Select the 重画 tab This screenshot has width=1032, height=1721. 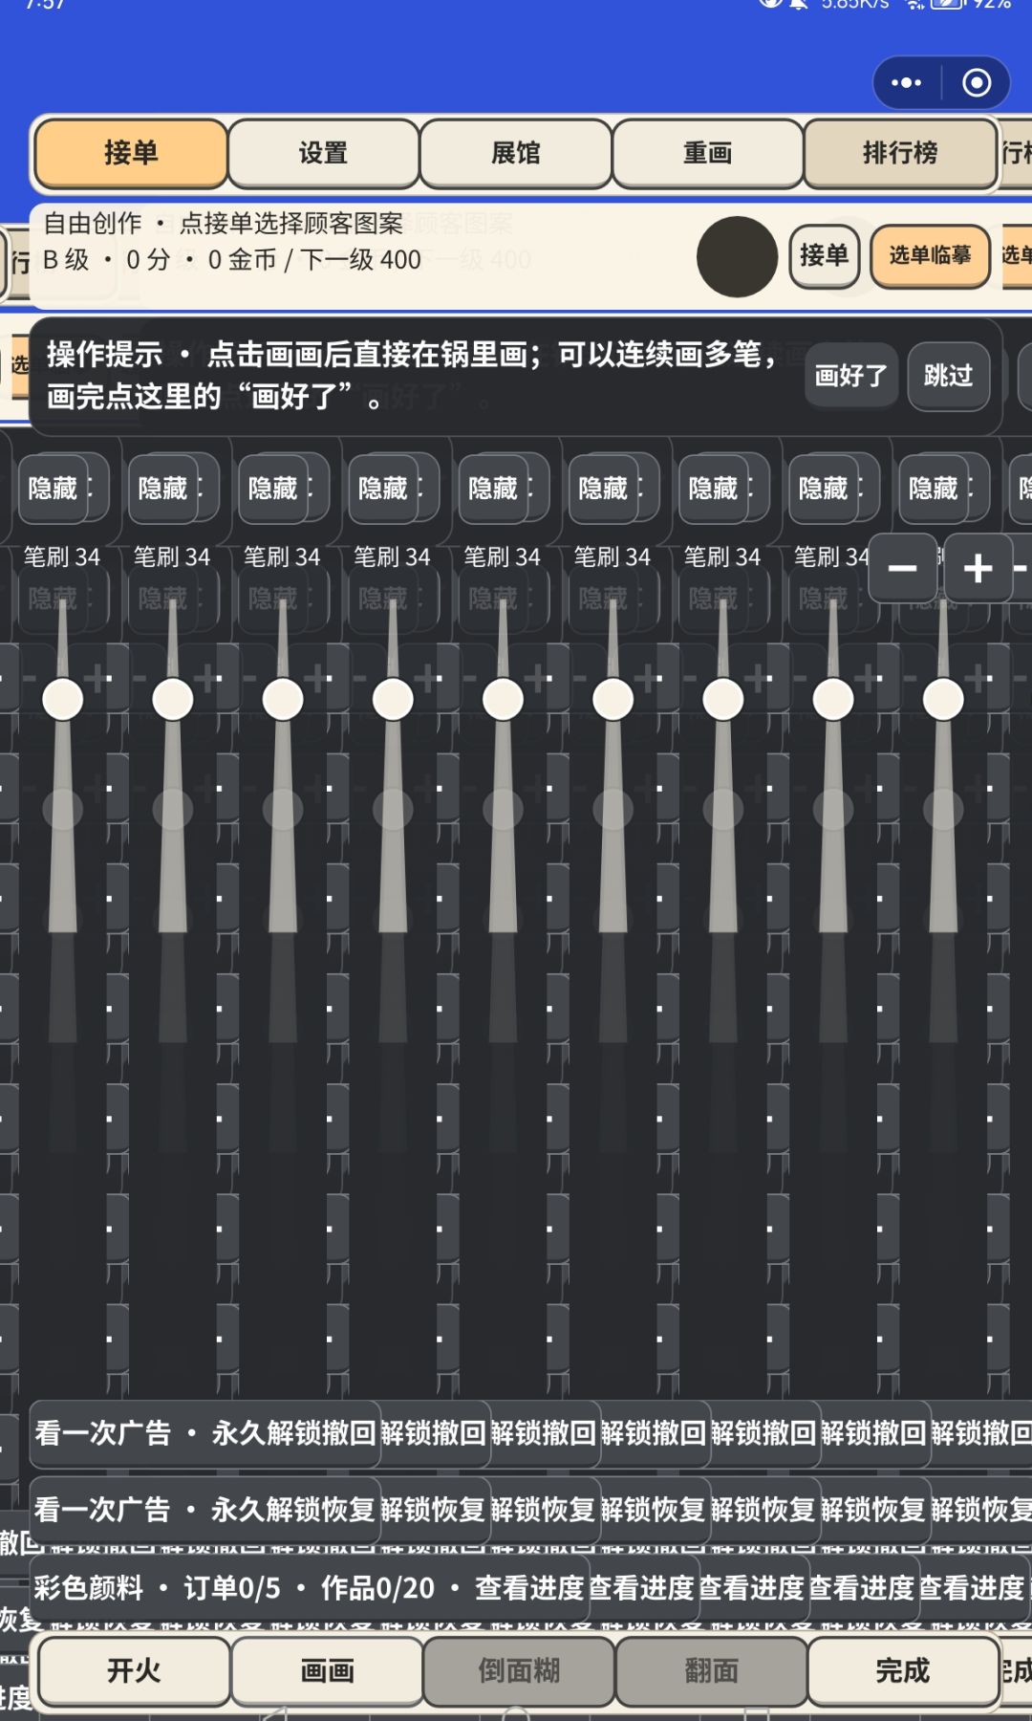click(708, 153)
